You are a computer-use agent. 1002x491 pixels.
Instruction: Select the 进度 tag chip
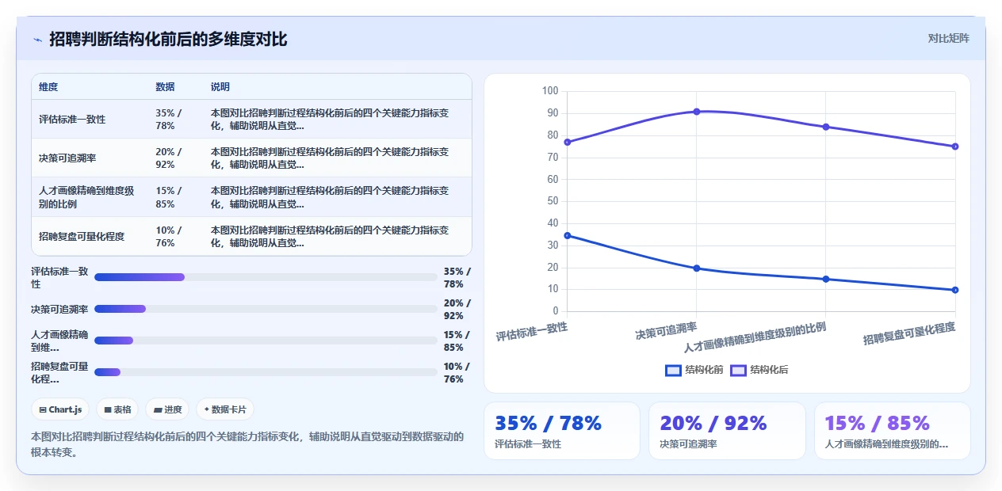pyautogui.click(x=167, y=409)
